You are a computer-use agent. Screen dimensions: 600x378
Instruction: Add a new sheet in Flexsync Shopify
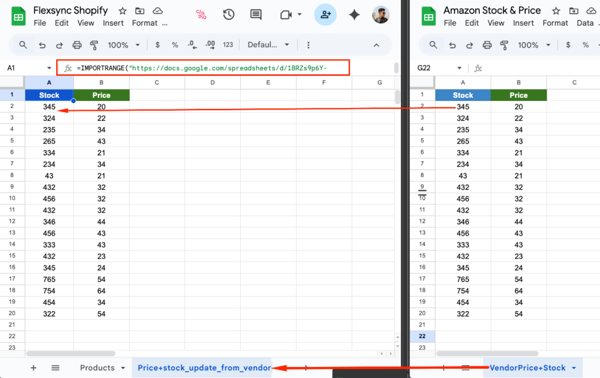point(33,368)
